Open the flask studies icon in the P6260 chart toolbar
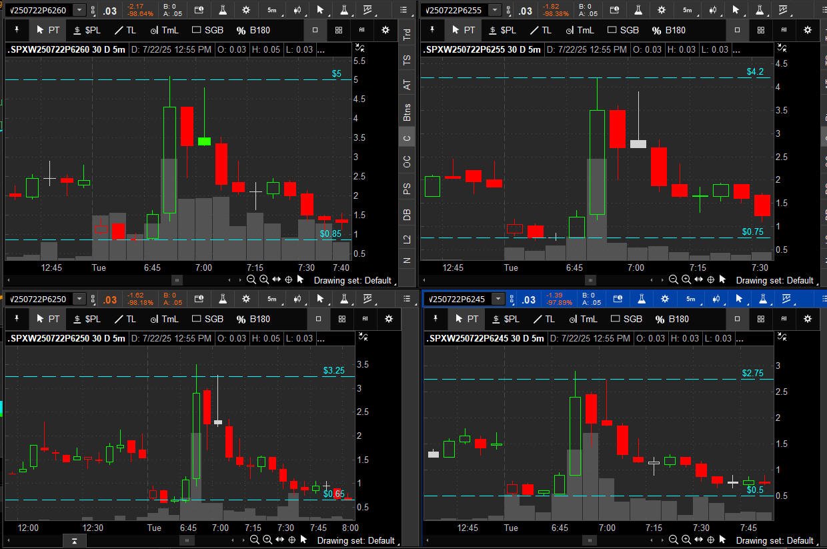Image resolution: width=827 pixels, height=549 pixels. (221, 10)
